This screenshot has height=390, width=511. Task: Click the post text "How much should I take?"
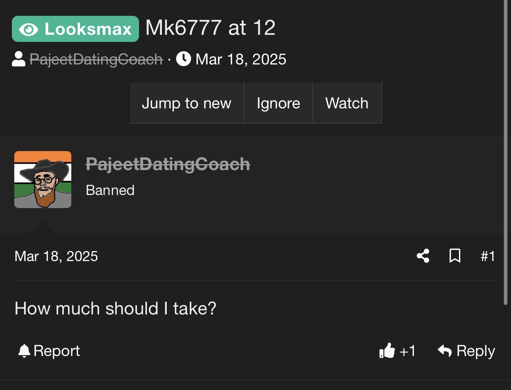(x=115, y=309)
